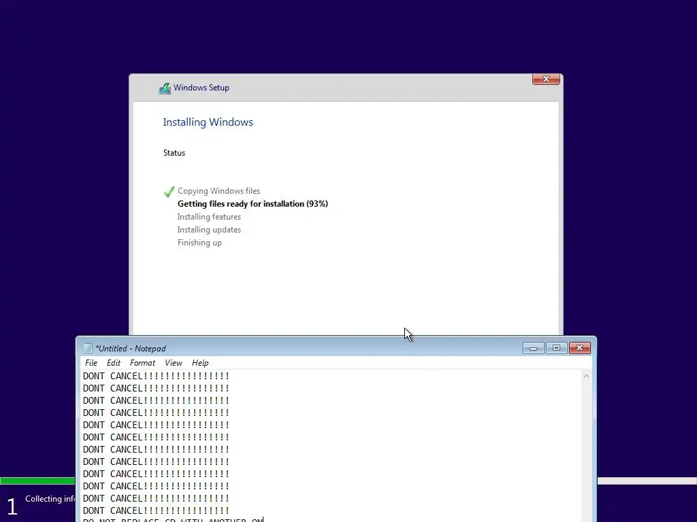Click the 'Copying Windows files' status text
697x522 pixels.
click(218, 191)
